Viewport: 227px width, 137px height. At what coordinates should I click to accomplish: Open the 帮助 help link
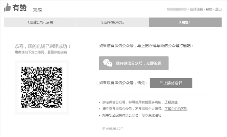click(x=209, y=9)
